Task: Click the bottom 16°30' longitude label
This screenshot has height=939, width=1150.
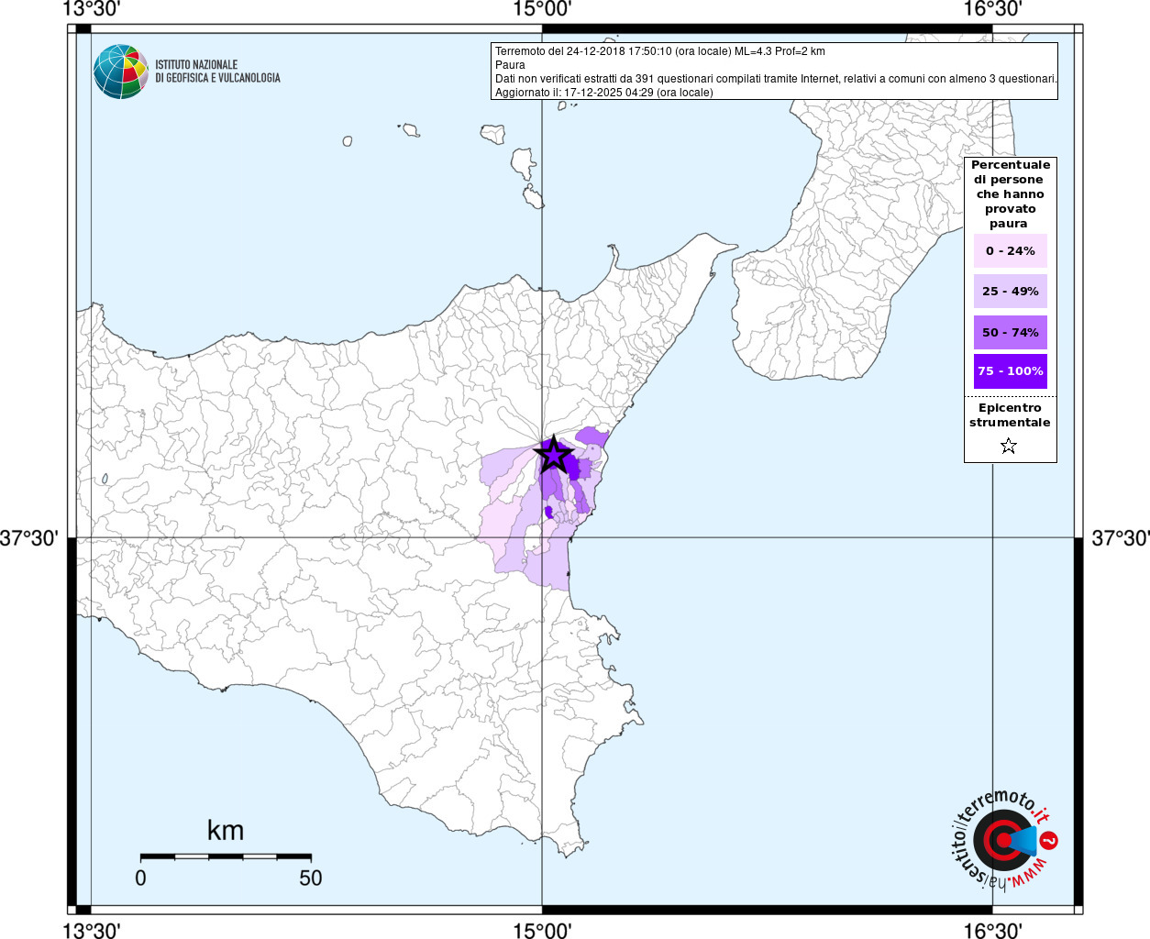Action: [992, 931]
